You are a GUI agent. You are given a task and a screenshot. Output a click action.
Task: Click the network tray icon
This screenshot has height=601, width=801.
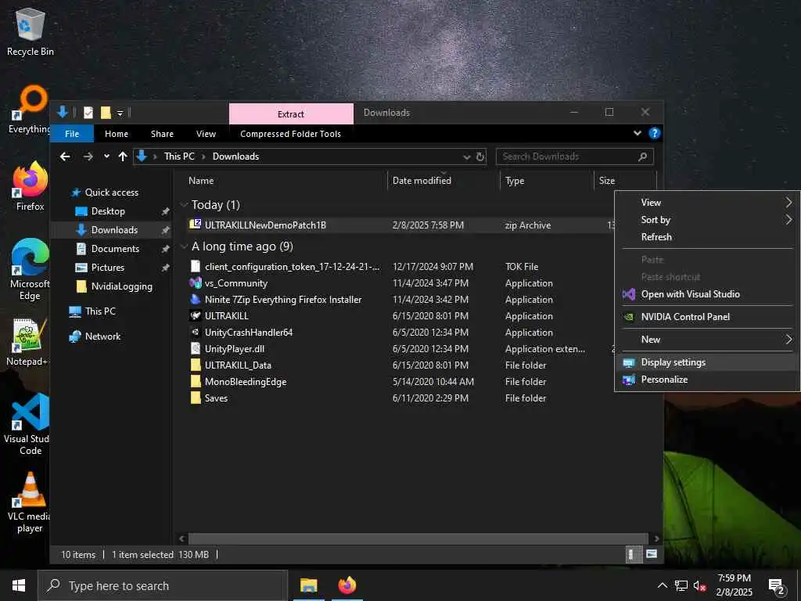click(681, 585)
